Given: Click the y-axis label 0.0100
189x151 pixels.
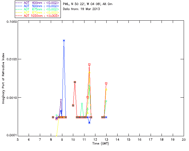Looking at the screenshot, I should 12,59.
